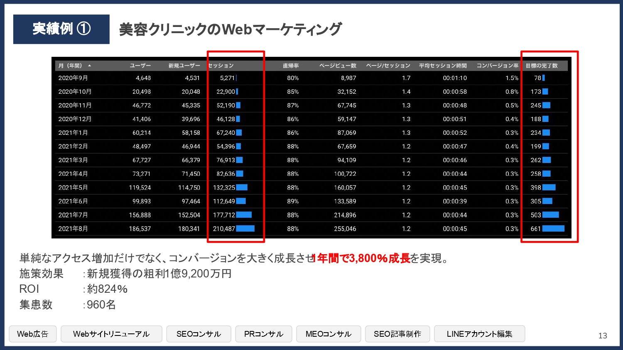
Task: Select the user value 119,524
Action: coord(140,187)
